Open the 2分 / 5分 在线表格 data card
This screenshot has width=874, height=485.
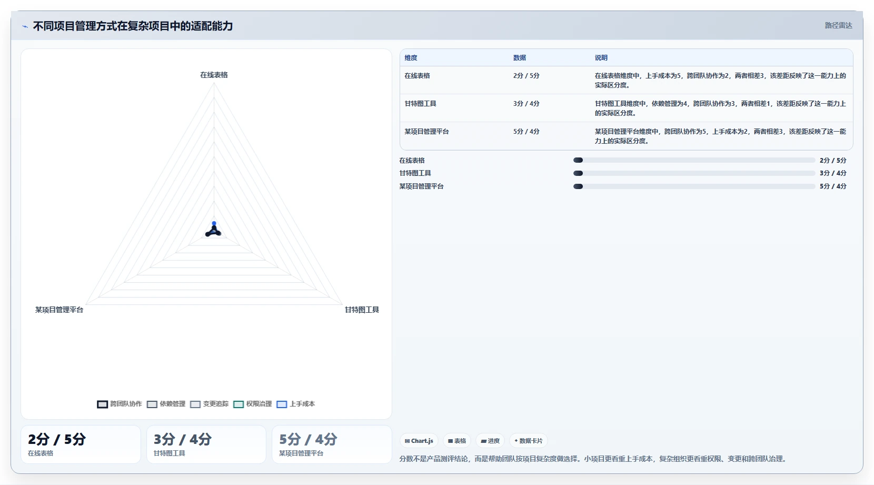click(x=81, y=444)
